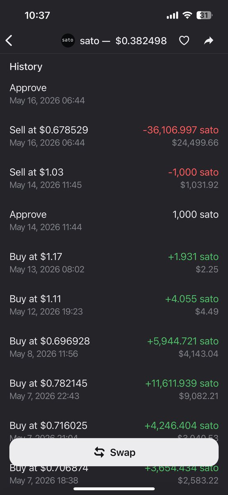
Task: Tap the swap arrows icon
Action: coord(99,453)
